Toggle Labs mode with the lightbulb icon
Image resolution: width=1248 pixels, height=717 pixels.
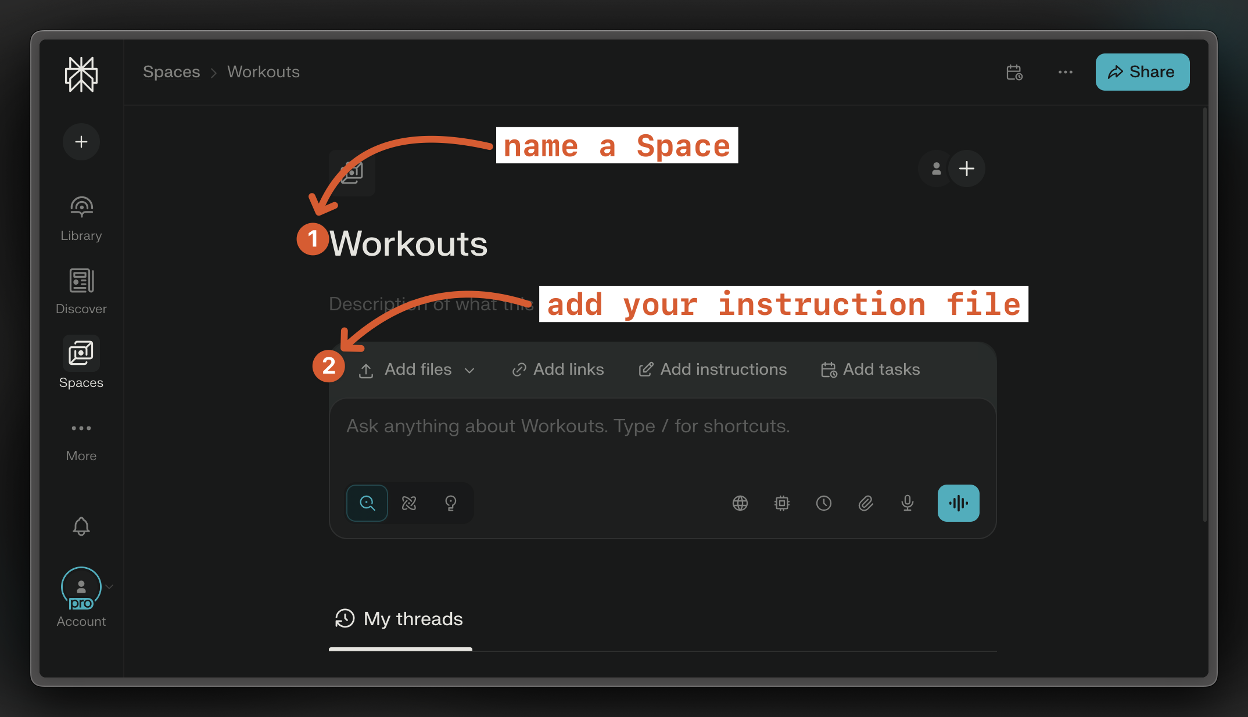[x=451, y=503]
